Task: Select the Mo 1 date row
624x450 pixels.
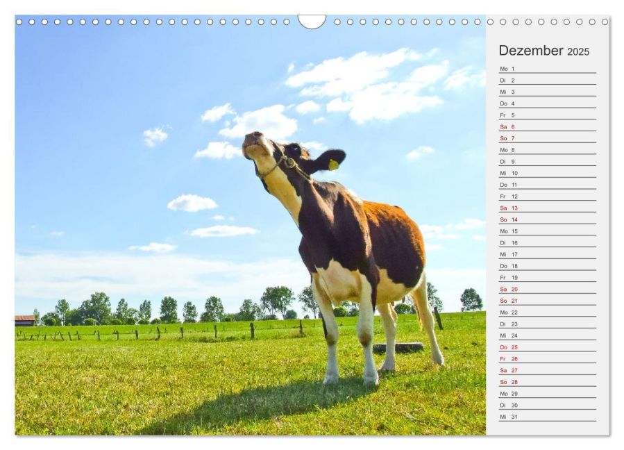Action: click(548, 69)
